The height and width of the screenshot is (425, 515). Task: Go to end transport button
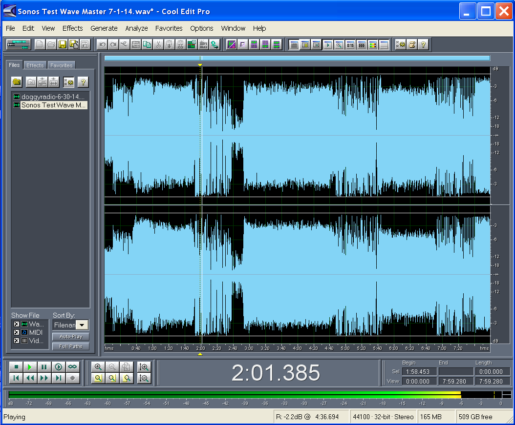[58, 378]
